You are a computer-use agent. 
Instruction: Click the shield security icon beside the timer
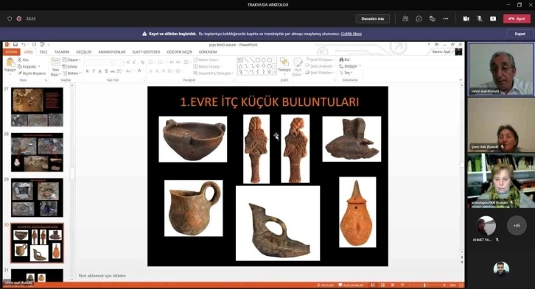[x=10, y=18]
